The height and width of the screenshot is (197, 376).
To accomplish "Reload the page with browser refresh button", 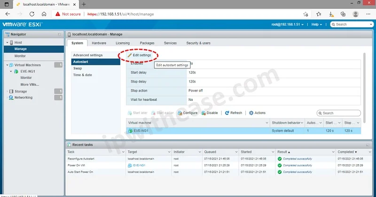I will tap(34, 14).
